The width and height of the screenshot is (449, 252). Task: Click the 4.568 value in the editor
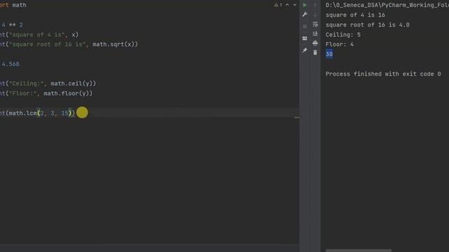[x=11, y=64]
